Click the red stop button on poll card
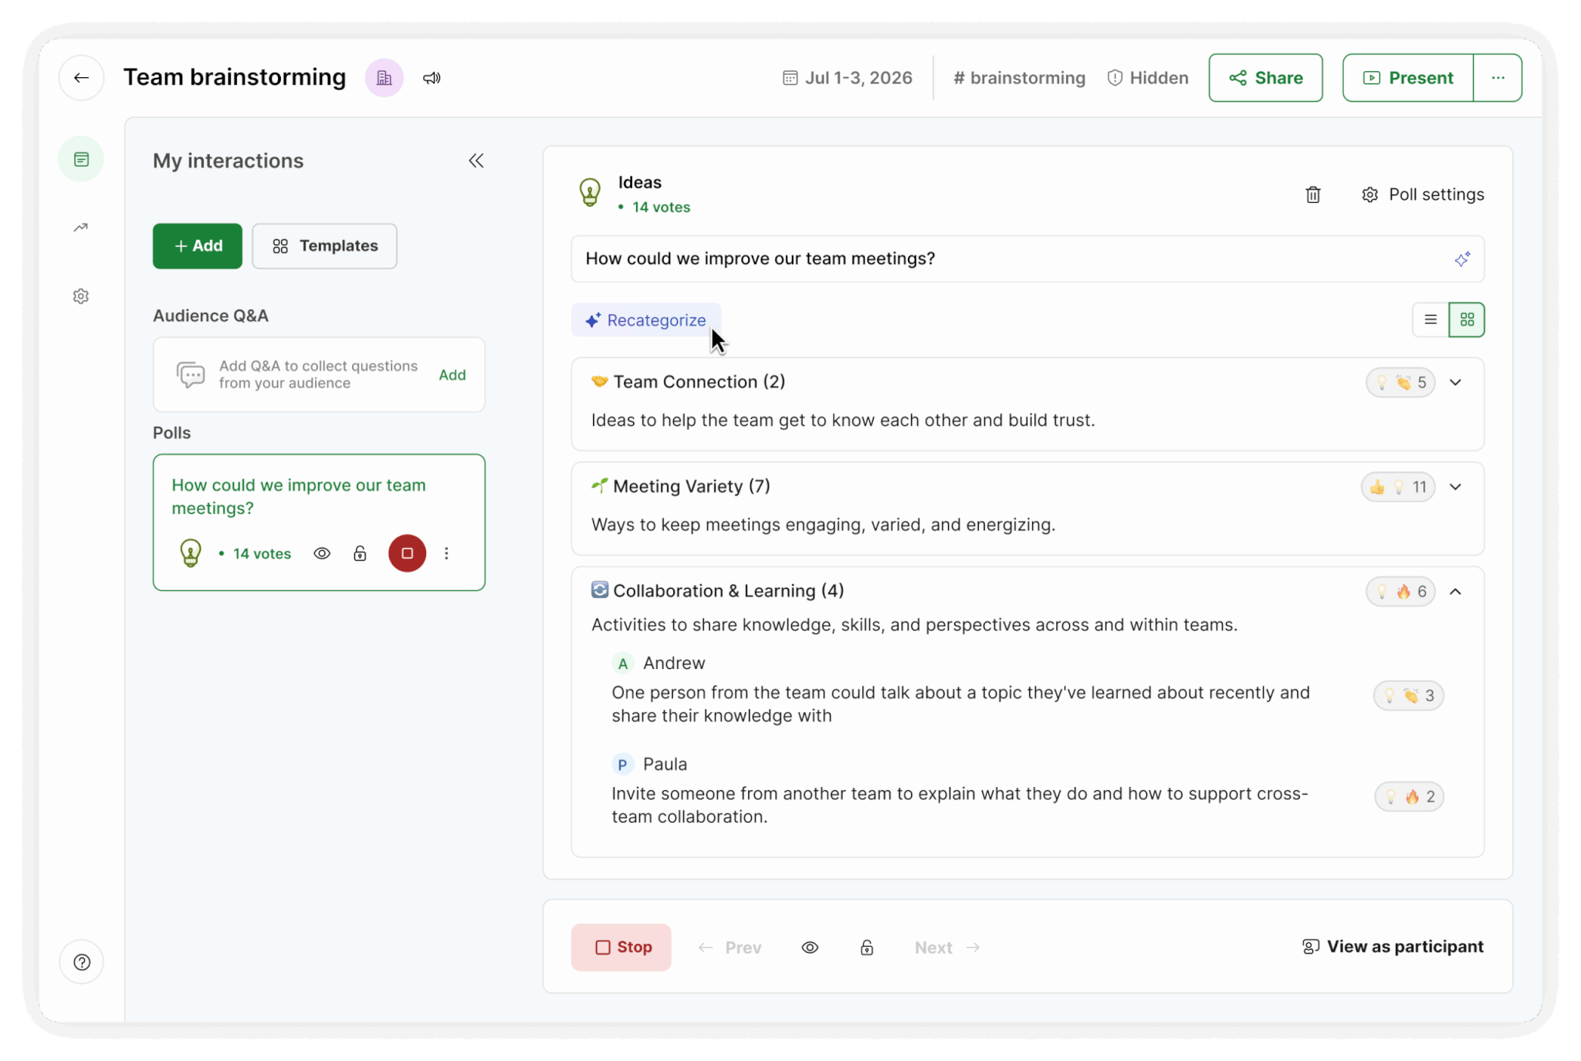The image size is (1581, 1061). tap(407, 553)
